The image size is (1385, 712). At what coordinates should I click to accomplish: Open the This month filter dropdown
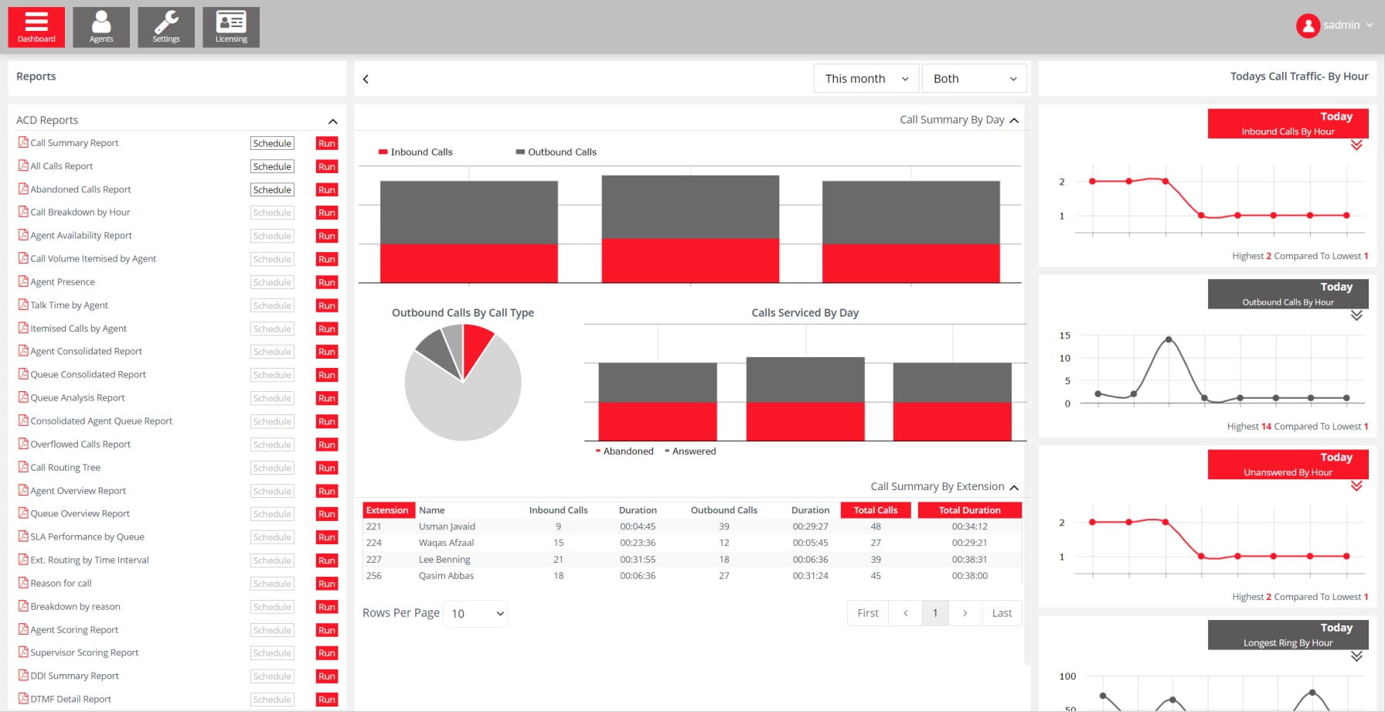pos(865,78)
